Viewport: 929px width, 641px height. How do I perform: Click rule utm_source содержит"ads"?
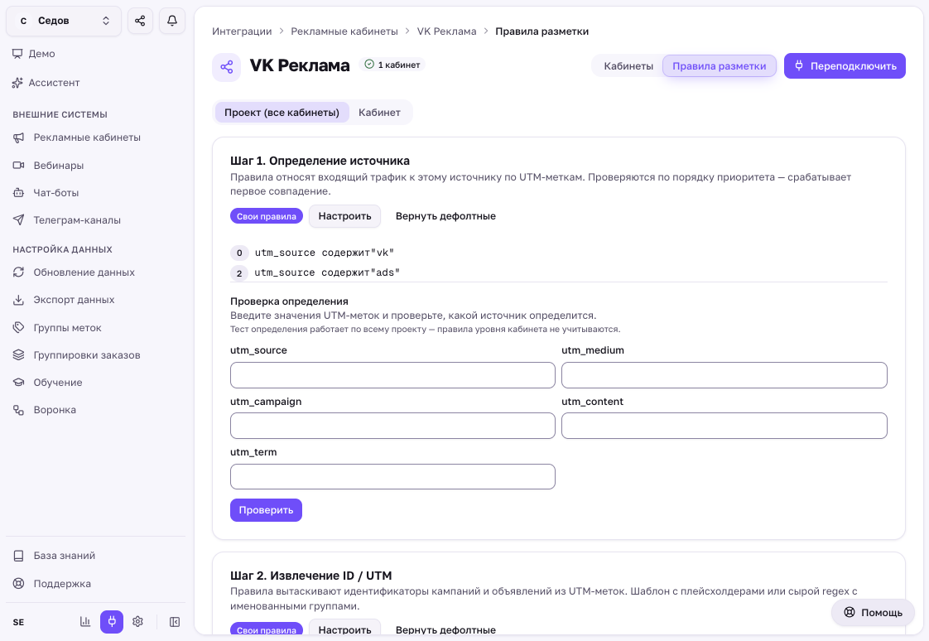[327, 272]
